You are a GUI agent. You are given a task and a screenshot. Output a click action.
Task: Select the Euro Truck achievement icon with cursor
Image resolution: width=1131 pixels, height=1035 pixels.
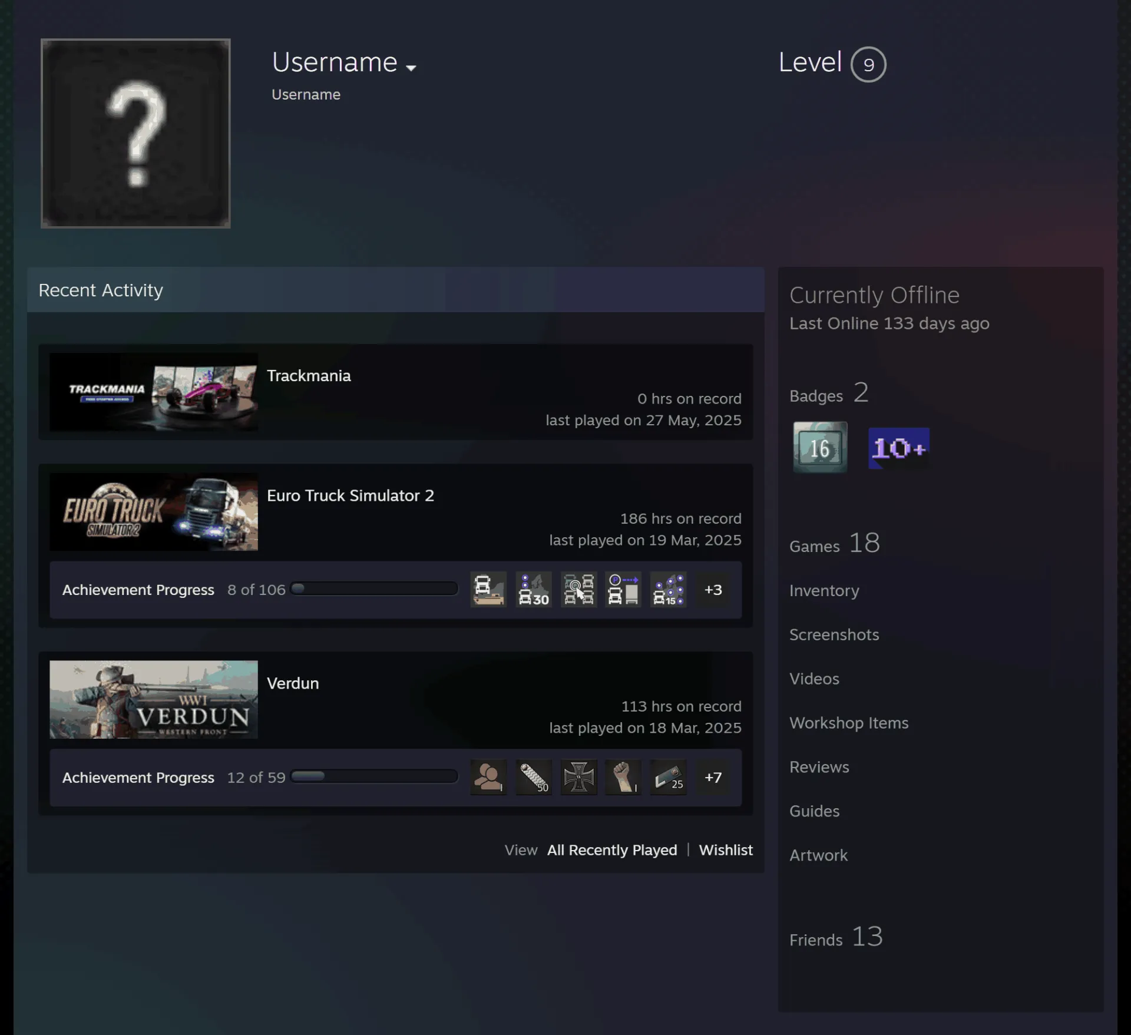578,590
